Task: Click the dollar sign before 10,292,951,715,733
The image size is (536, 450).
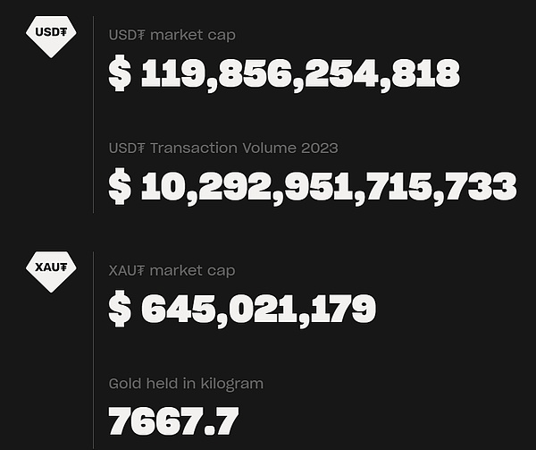Action: 120,186
